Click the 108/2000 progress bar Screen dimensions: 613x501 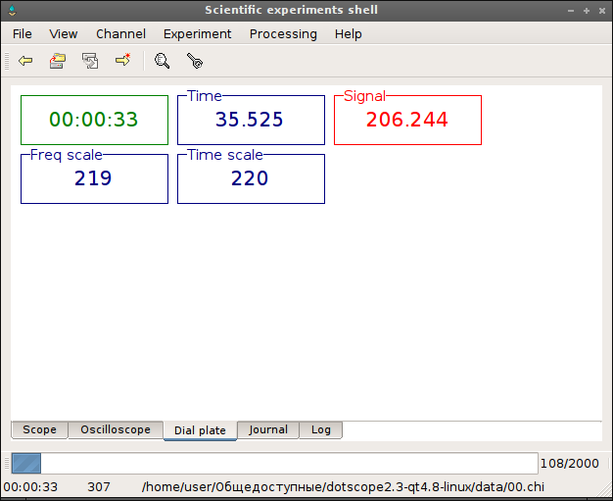point(274,464)
